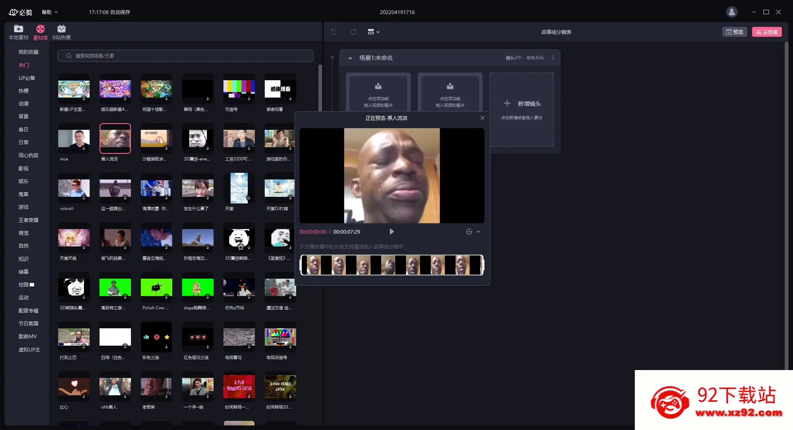Click the project title 202204191716
The height and width of the screenshot is (430, 793).
point(397,12)
